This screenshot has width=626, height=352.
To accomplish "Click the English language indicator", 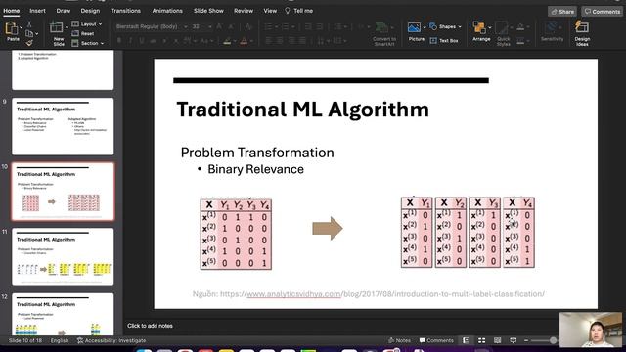I will (x=60, y=340).
